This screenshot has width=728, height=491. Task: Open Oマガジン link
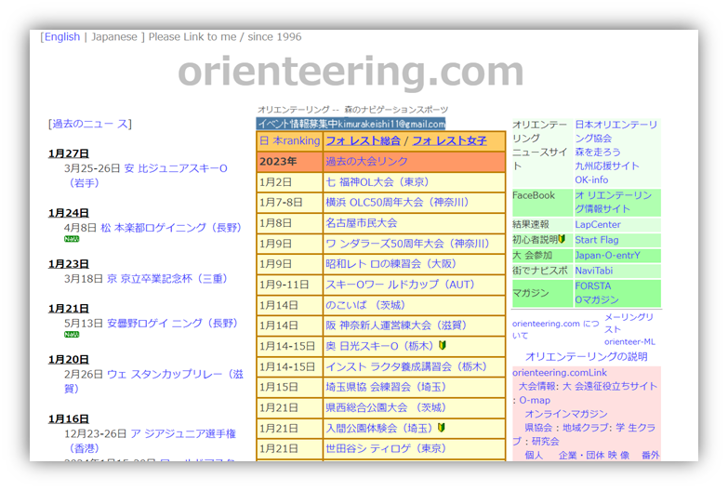pyautogui.click(x=597, y=300)
